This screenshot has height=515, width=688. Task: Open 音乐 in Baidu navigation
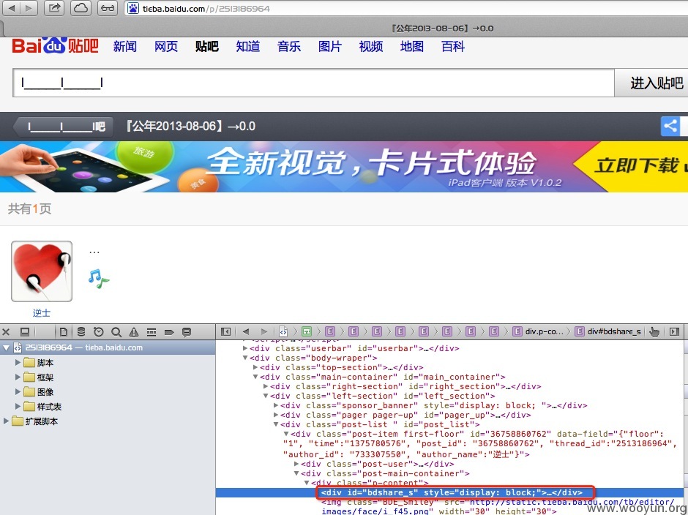tap(288, 47)
